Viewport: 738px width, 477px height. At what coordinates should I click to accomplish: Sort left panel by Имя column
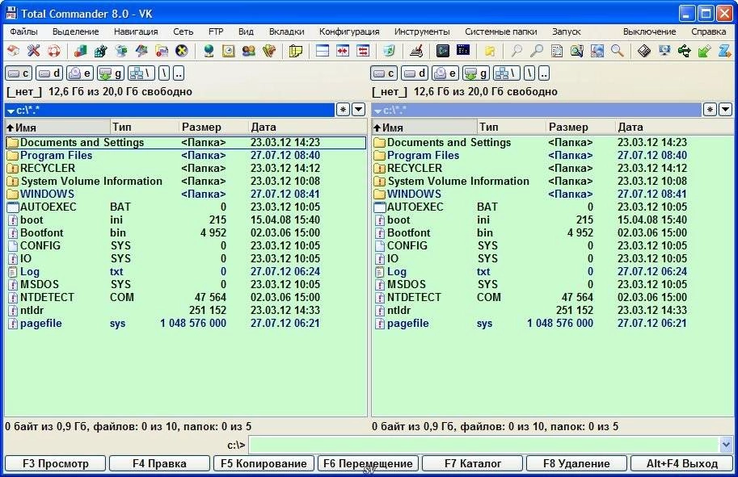coord(57,127)
